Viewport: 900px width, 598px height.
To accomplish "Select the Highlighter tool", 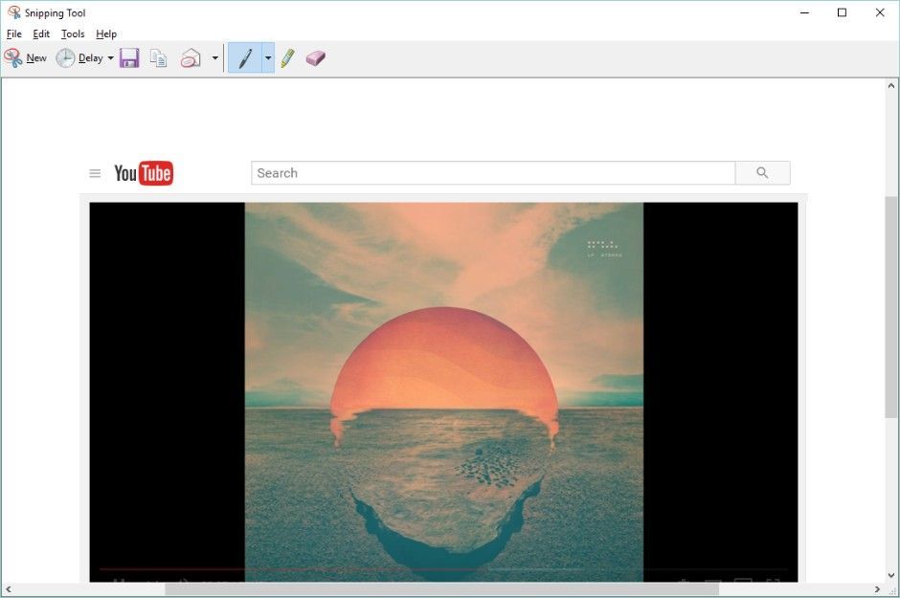I will [x=287, y=58].
